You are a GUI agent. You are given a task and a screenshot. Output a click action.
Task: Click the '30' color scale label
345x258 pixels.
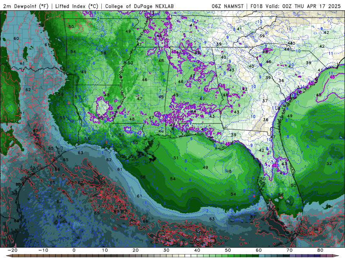coord(166,250)
